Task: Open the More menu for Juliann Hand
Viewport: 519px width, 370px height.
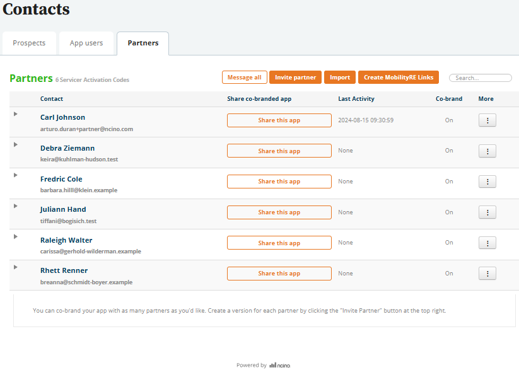Action: (x=487, y=212)
